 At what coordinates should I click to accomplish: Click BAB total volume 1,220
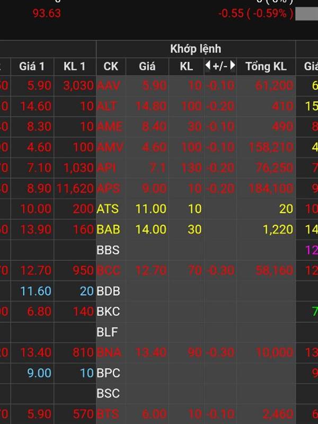pos(278,229)
